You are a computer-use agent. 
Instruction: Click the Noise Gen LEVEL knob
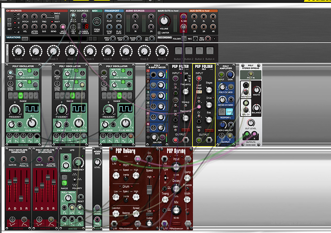(x=97, y=162)
